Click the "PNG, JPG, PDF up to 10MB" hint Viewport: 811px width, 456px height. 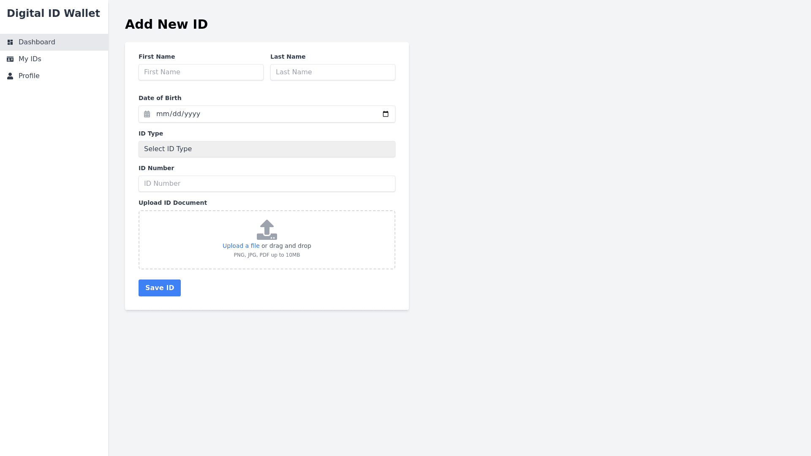267,255
